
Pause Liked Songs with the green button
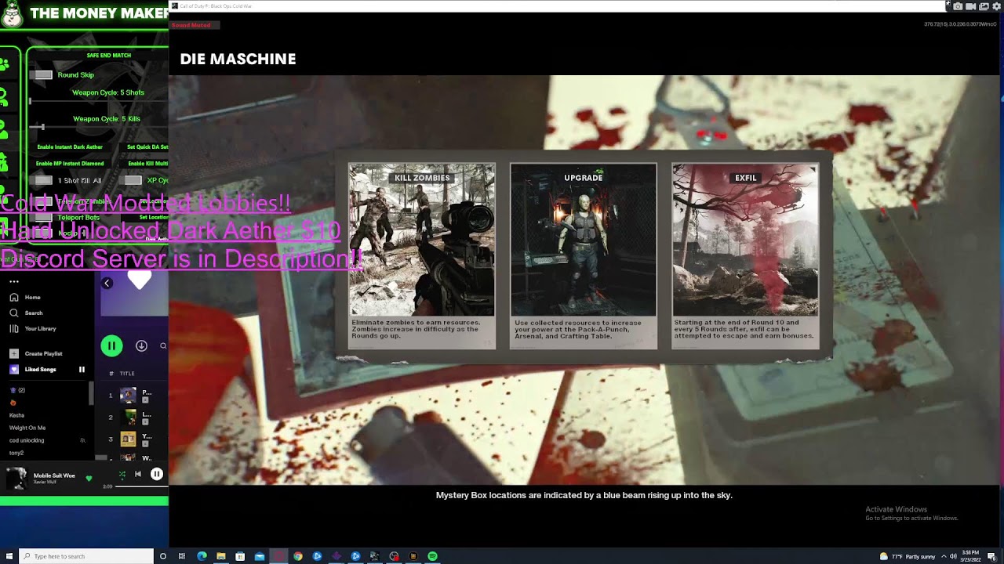pyautogui.click(x=111, y=345)
